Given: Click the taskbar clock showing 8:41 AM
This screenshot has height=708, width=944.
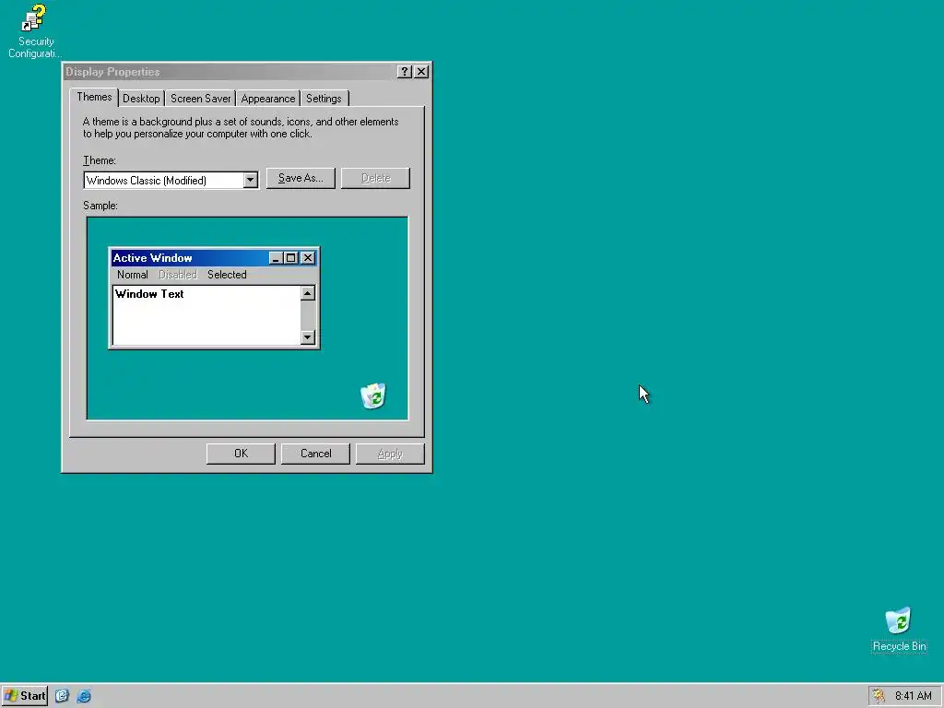Looking at the screenshot, I should [x=914, y=696].
